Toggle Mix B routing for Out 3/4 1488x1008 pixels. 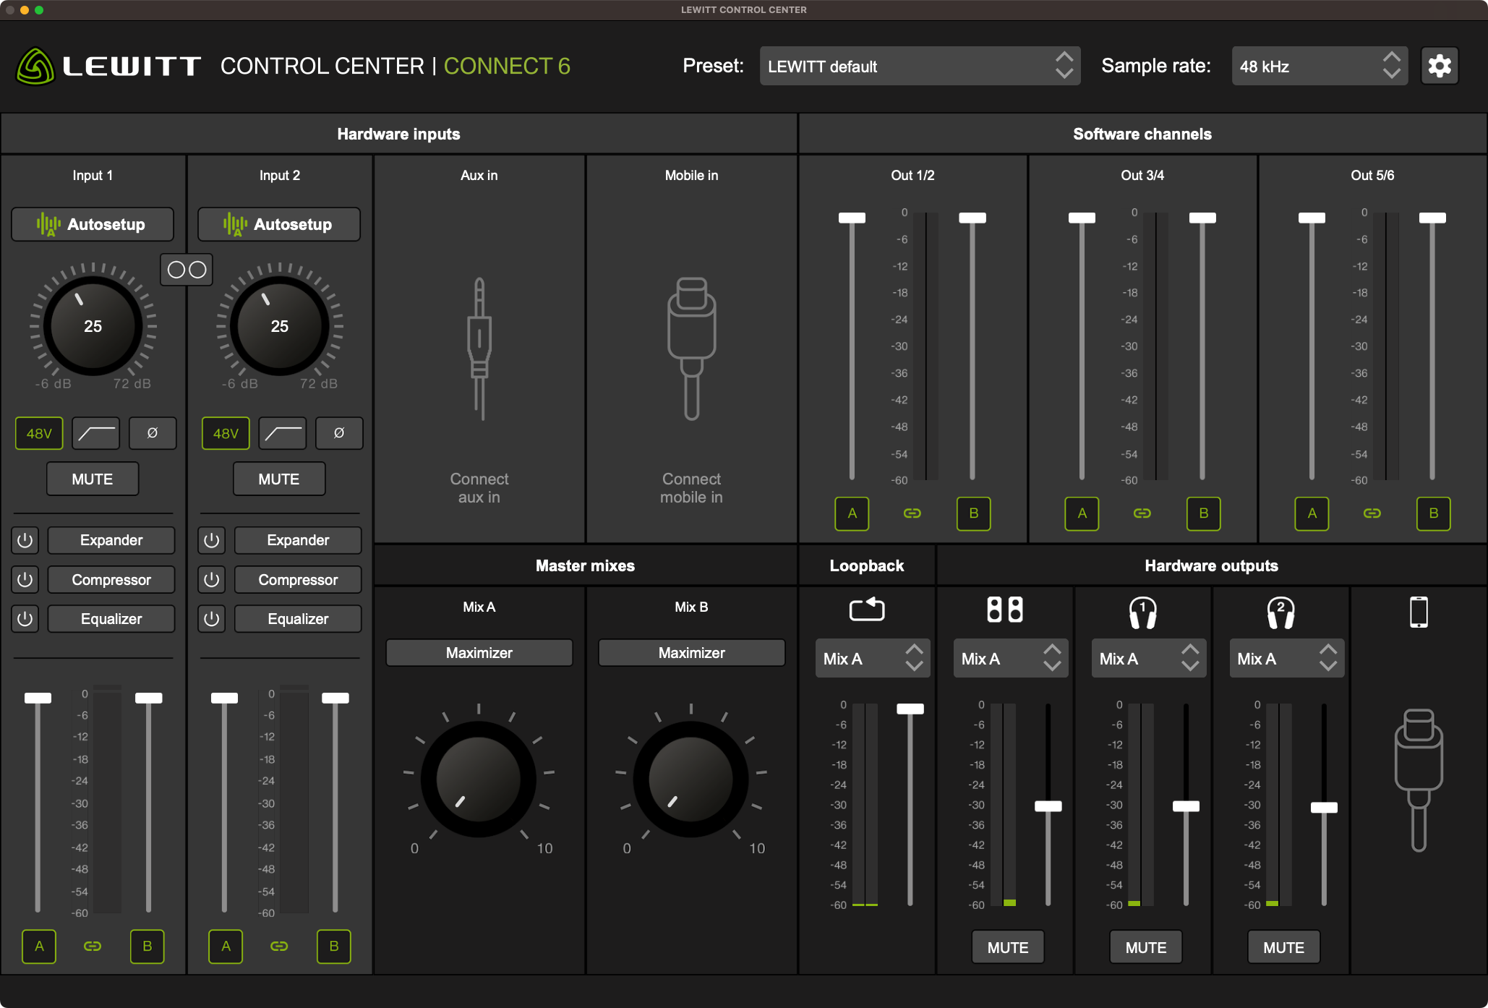(1204, 513)
